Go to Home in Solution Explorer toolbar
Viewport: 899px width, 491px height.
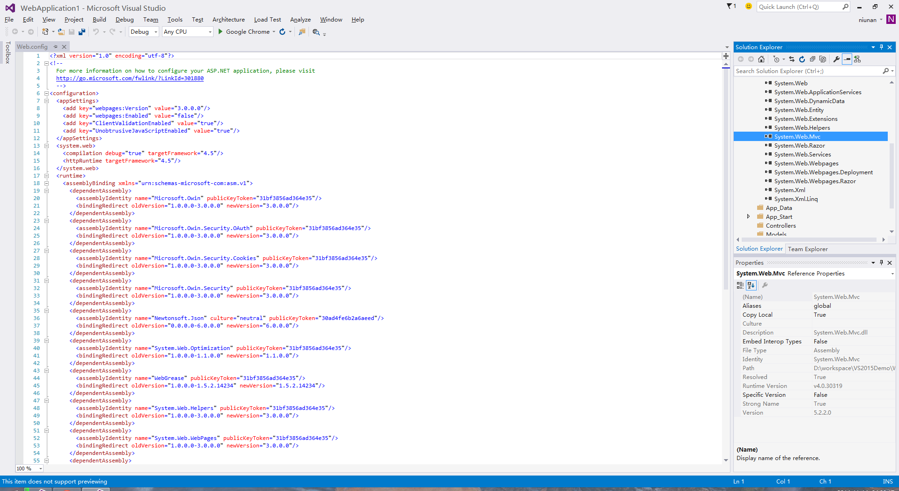(x=761, y=59)
